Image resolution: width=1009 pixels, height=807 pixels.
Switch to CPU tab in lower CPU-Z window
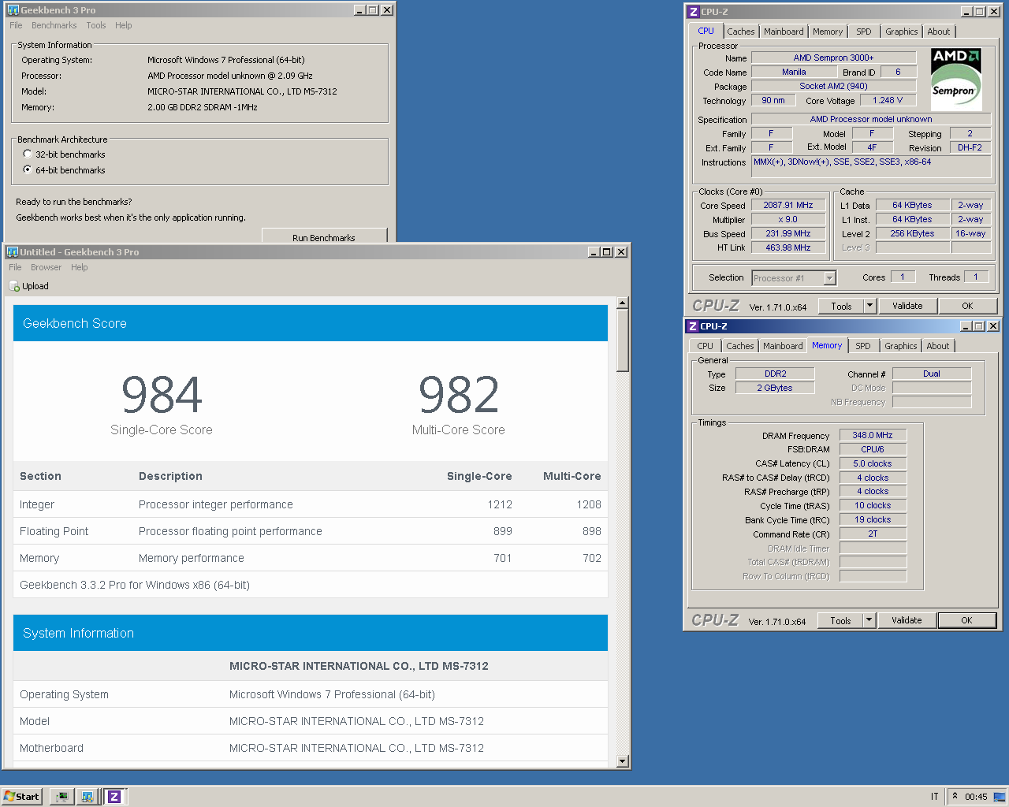[x=706, y=346]
